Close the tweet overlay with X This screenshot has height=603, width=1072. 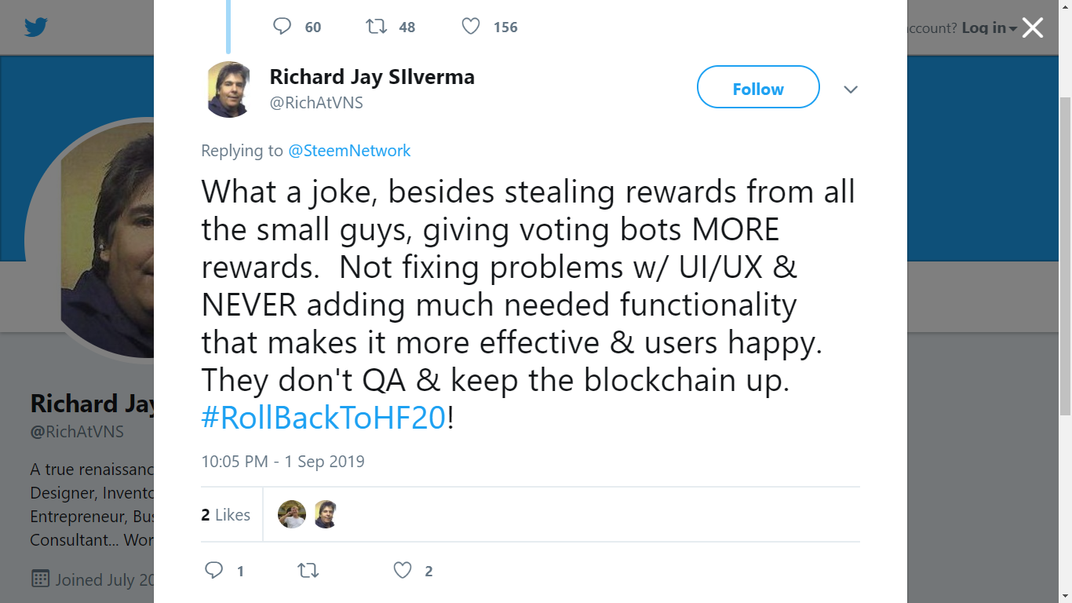[x=1032, y=28]
